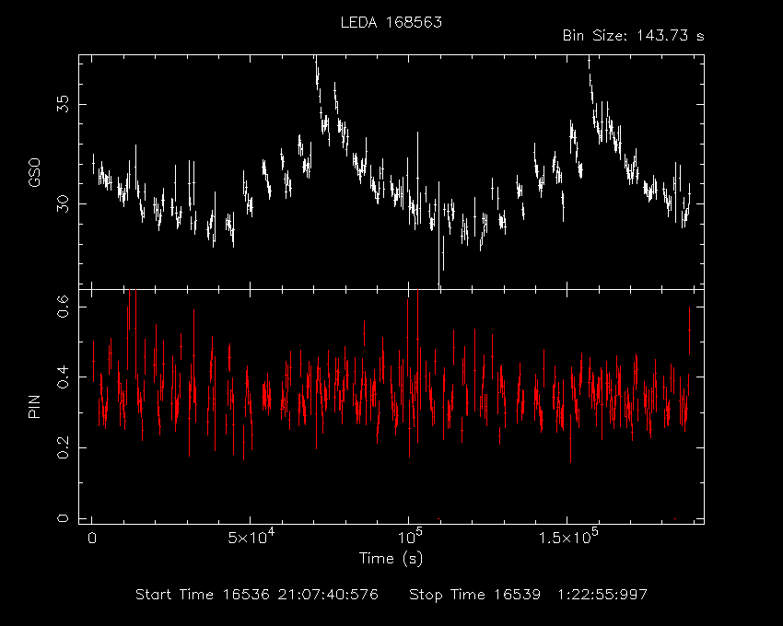The image size is (783, 626).
Task: Click the 0.6 tick label on the PIN axis
Action: 63,306
